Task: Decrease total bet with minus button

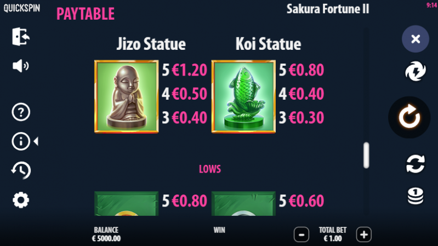Action: pos(302,234)
